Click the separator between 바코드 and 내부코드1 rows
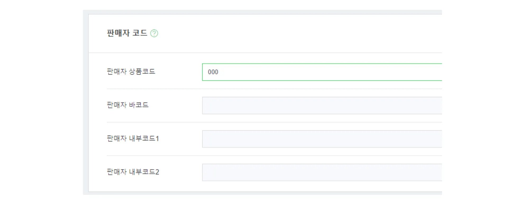Viewport: 529px width, 215px height. (x=264, y=122)
